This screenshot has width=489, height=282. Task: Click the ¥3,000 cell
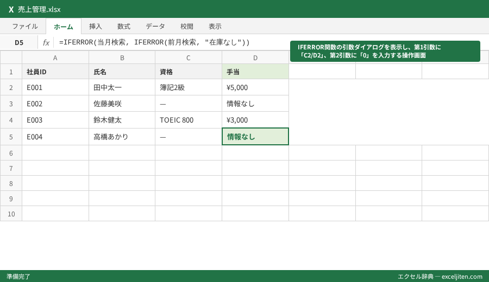[255, 120]
